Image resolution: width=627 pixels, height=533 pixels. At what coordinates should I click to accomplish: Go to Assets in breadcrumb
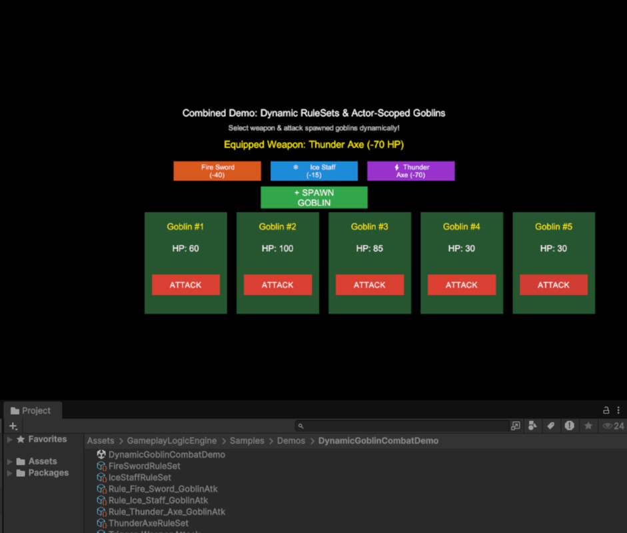101,440
